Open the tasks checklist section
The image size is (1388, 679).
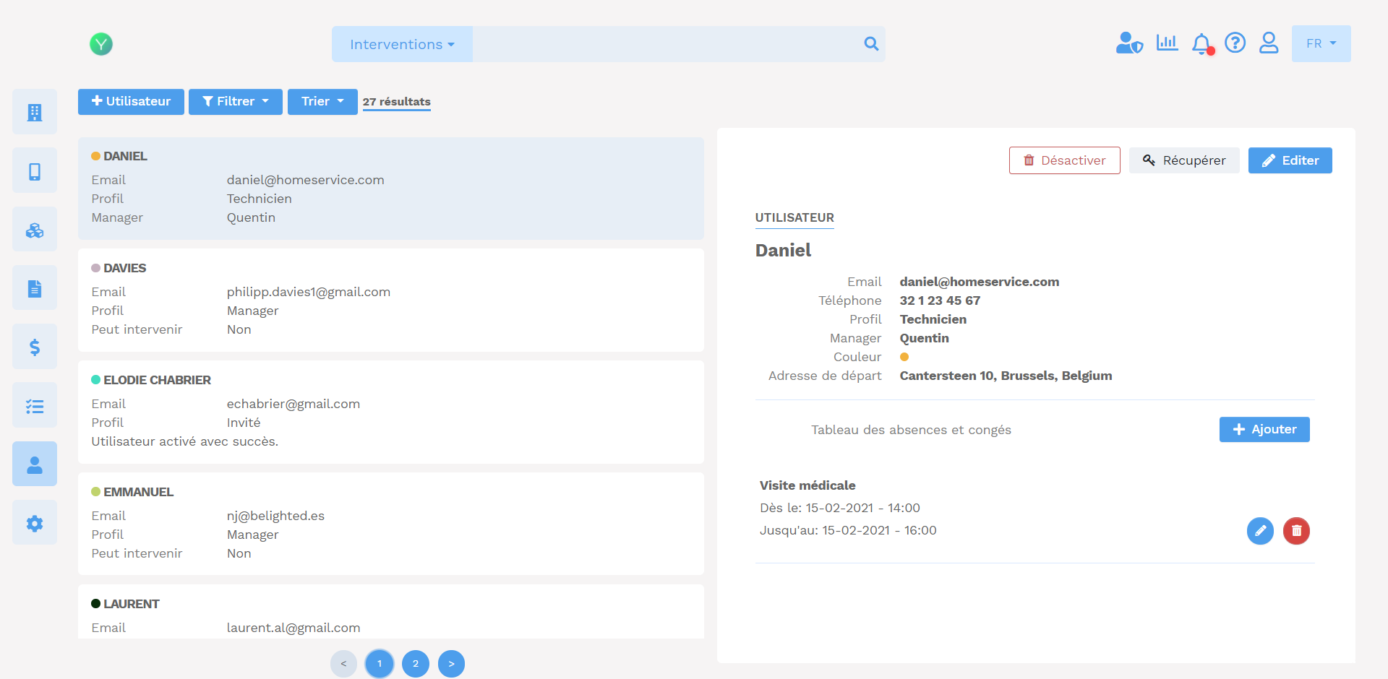coord(34,405)
